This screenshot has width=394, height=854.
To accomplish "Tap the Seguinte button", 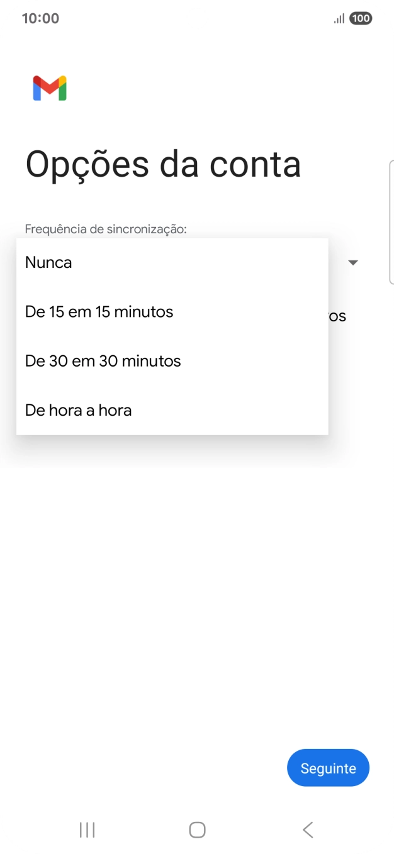I will (328, 767).
